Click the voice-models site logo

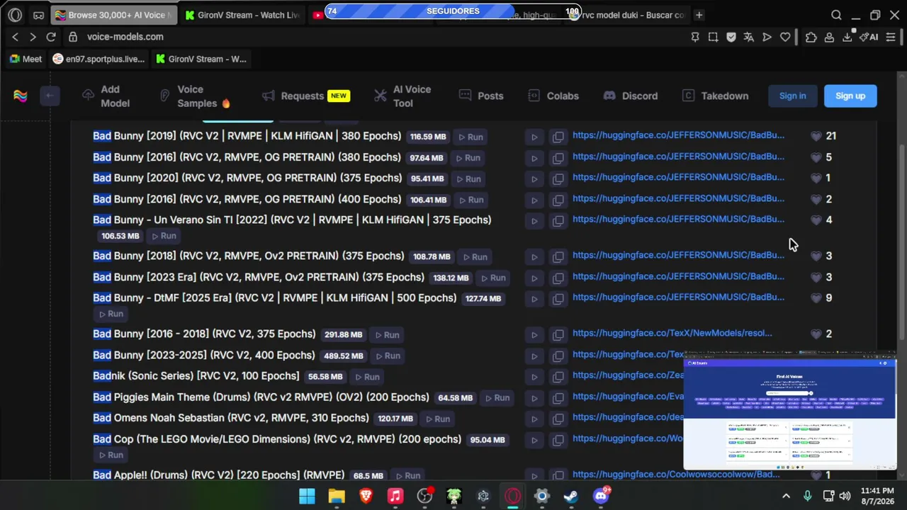[21, 96]
